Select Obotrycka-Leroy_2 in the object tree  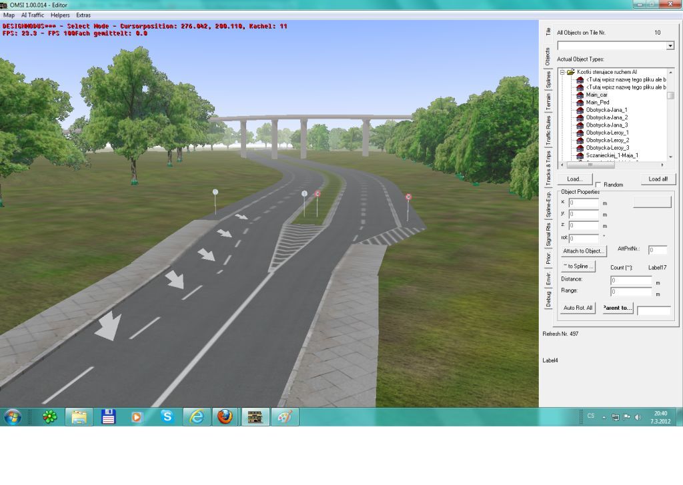[607, 141]
